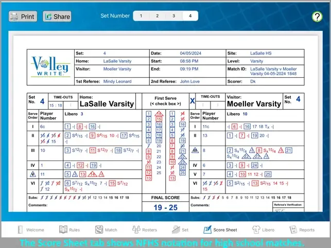Screen dimensions: 331x248
Task: Click the site value LaSalle HS
Action: tap(260, 54)
